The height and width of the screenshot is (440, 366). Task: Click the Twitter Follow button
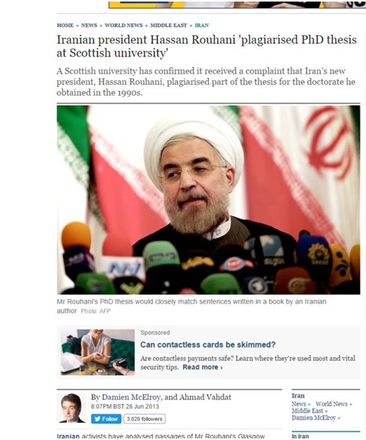click(x=106, y=419)
